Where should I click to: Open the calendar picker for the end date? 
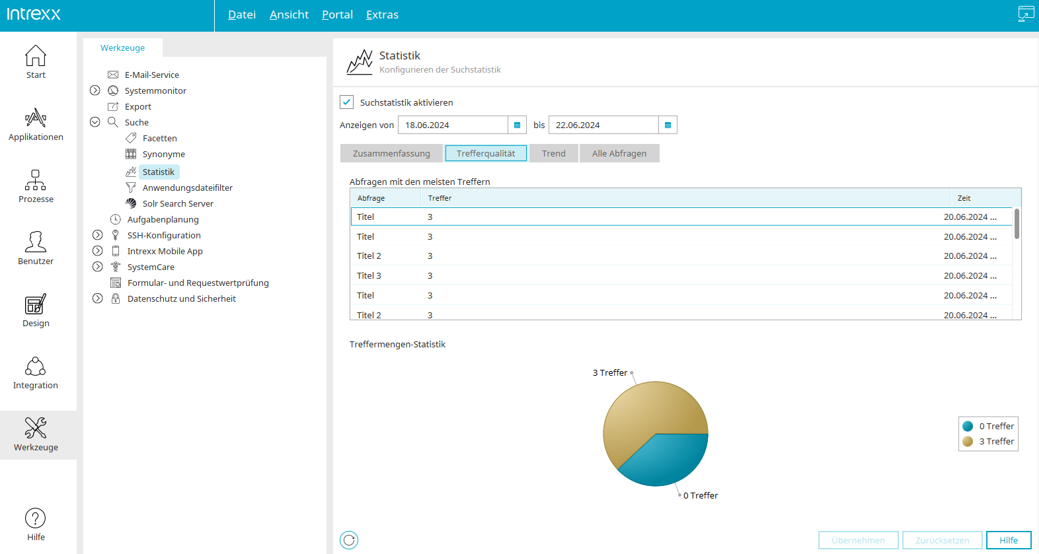click(x=668, y=125)
